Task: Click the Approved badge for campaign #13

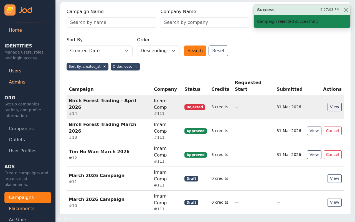Action: pos(196,131)
